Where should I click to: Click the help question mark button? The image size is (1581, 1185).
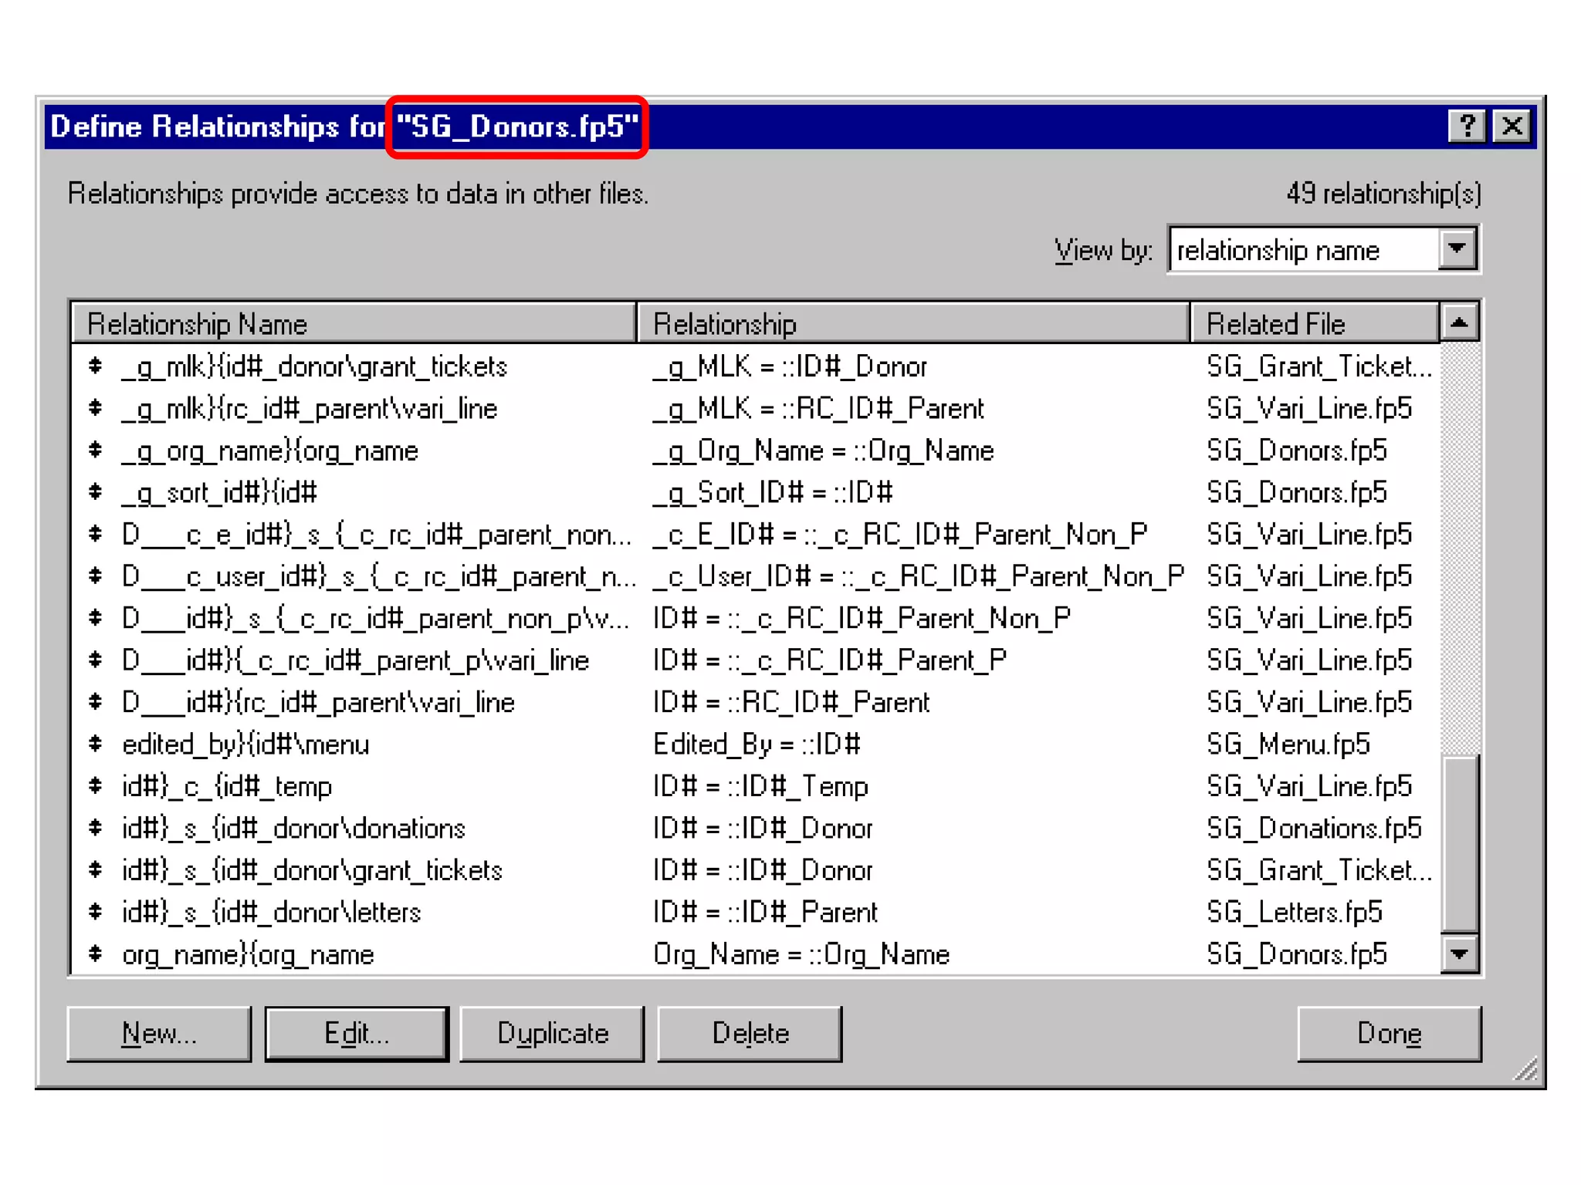coord(1465,126)
